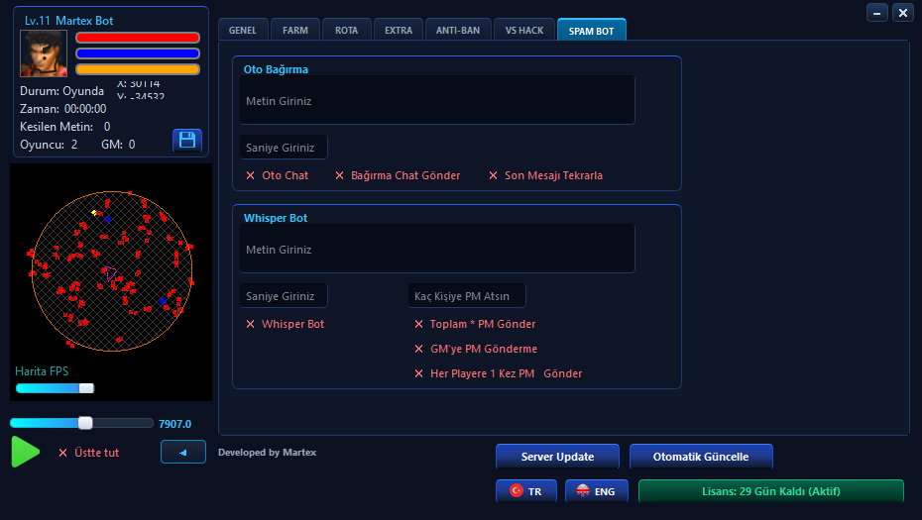The width and height of the screenshot is (922, 520).
Task: Switch to the ANTI-BAN tab
Action: 457,30
